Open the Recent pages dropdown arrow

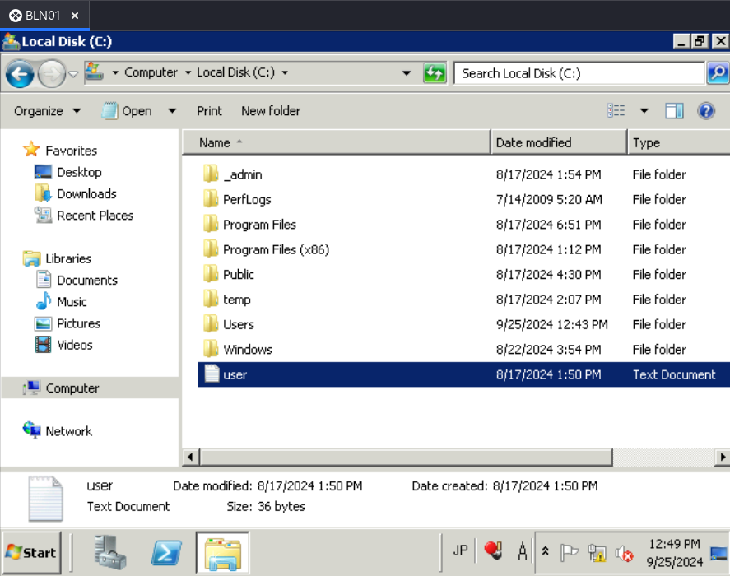click(73, 73)
